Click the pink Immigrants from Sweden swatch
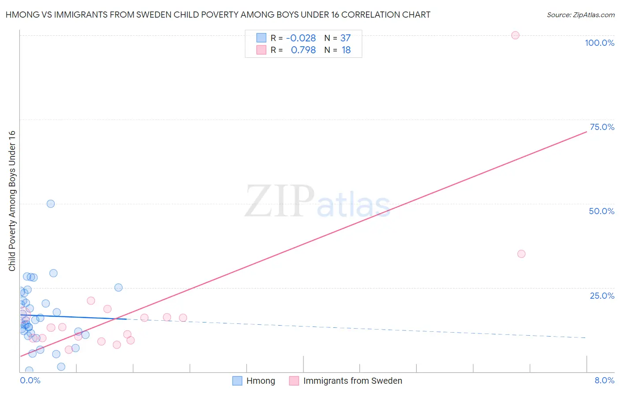Screen dimensions: 620x393 [x=294, y=381]
